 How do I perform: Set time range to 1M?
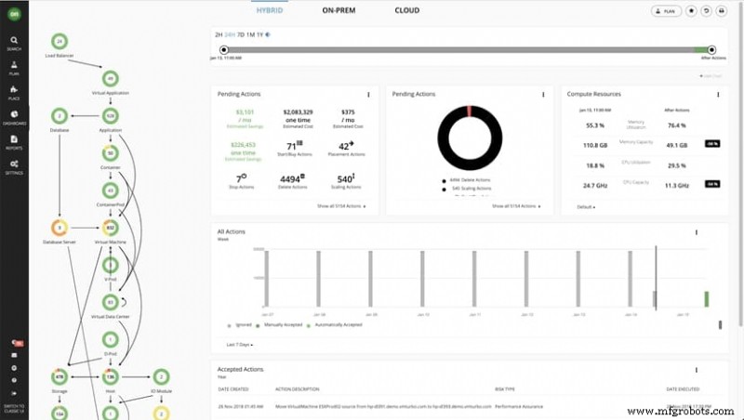pyautogui.click(x=250, y=34)
